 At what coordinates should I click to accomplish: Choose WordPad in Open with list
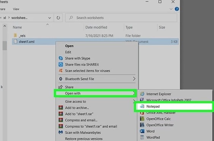tap(175, 138)
